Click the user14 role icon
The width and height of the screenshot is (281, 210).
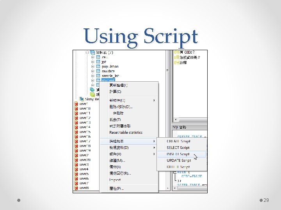tap(76, 127)
